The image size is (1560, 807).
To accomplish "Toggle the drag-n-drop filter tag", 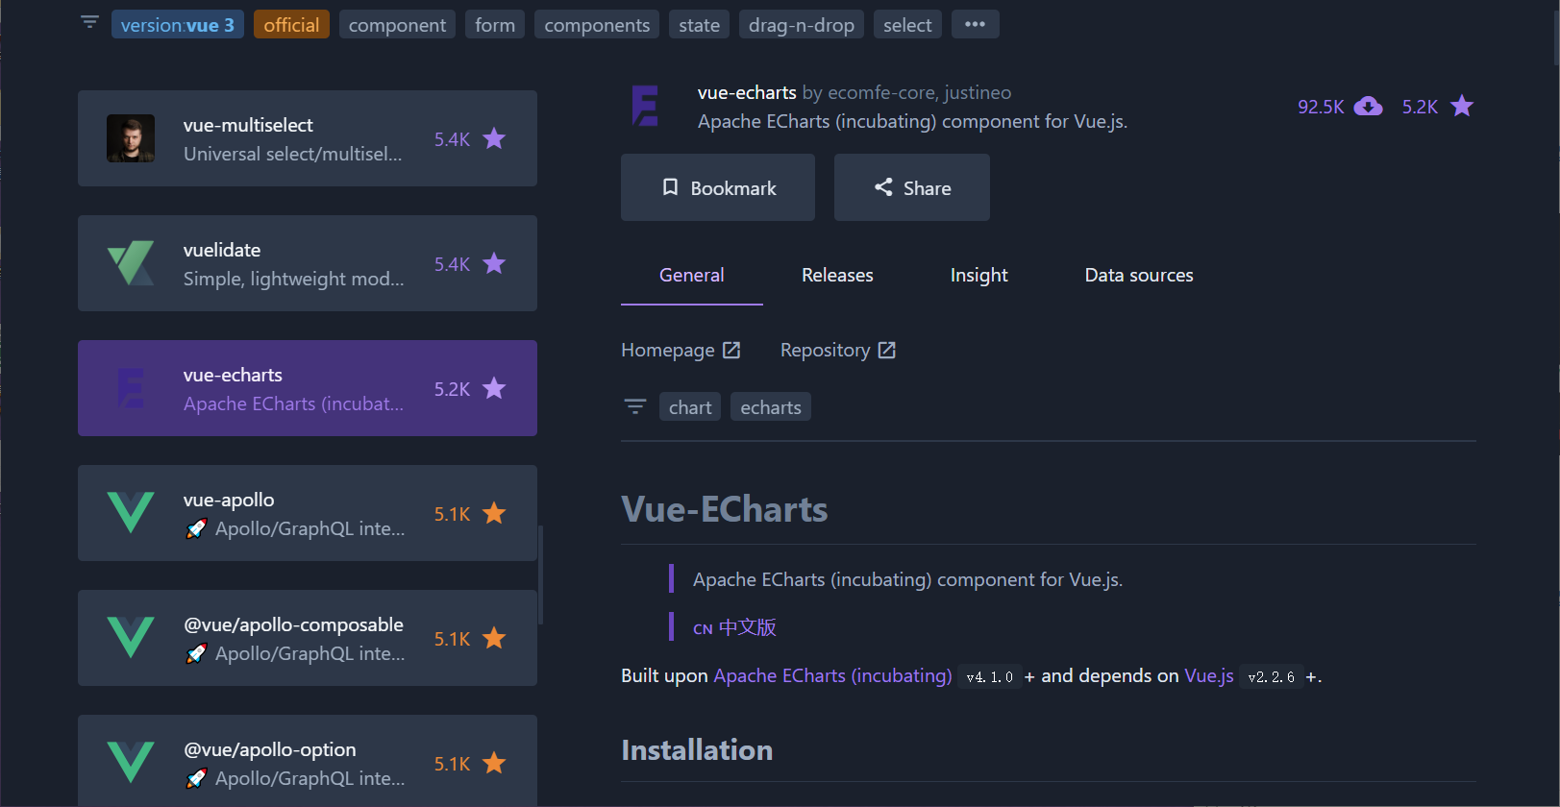I will (802, 25).
